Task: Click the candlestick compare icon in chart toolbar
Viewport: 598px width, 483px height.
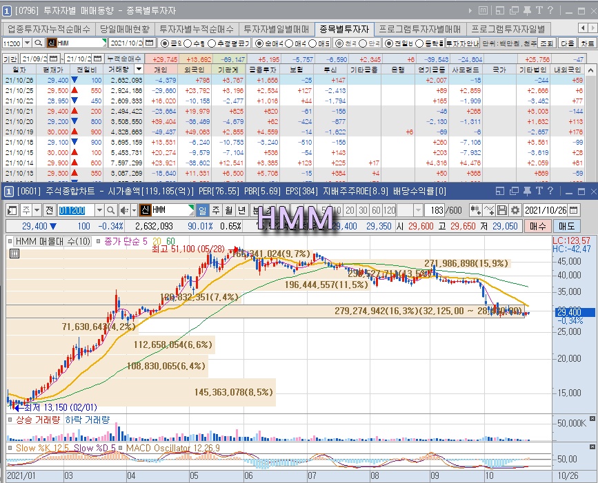Action: (x=476, y=210)
